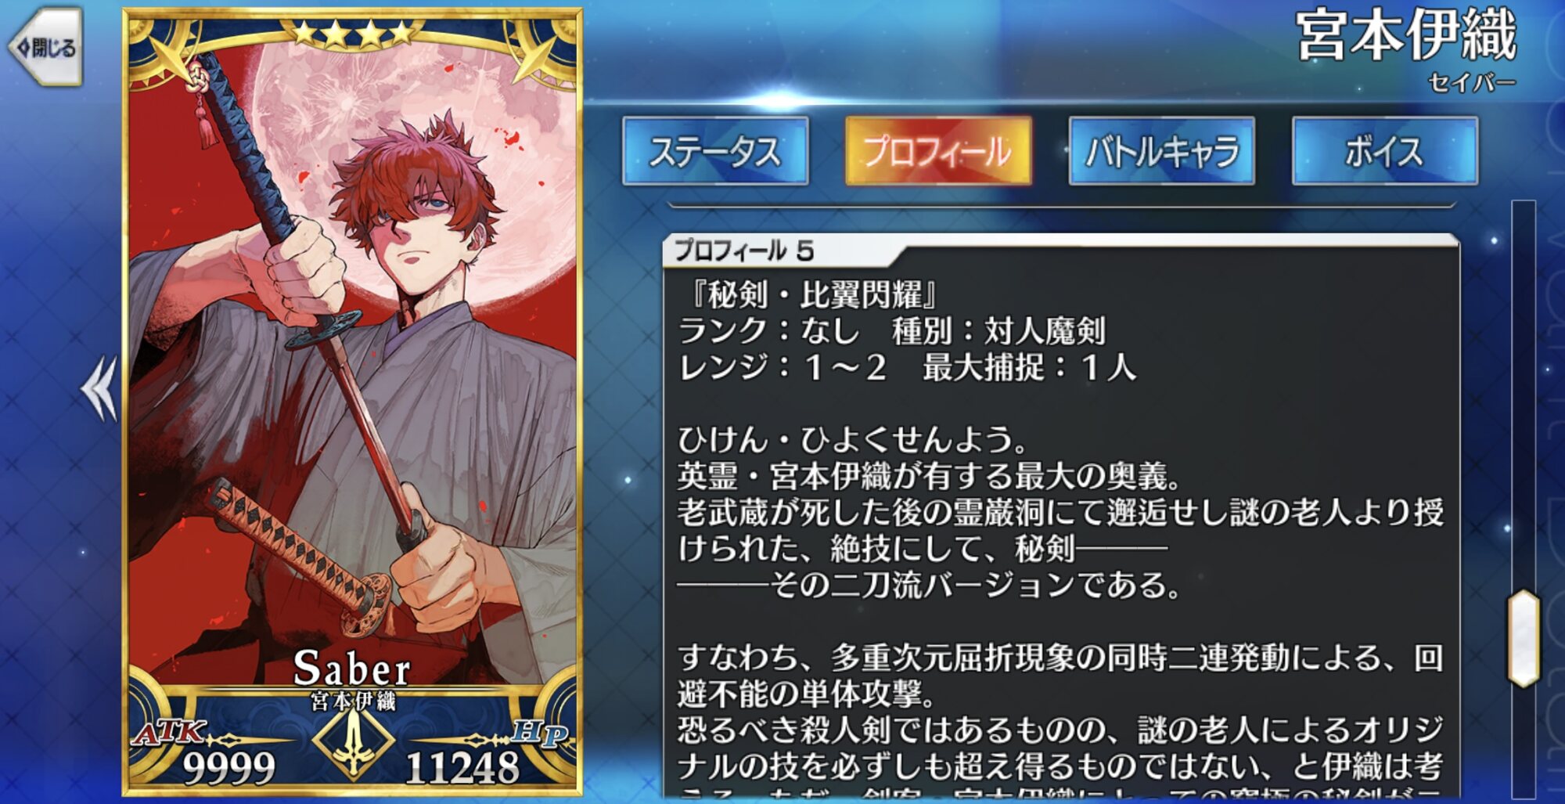The height and width of the screenshot is (804, 1565).
Task: Open the ボイス voice tab
Action: tap(1385, 151)
